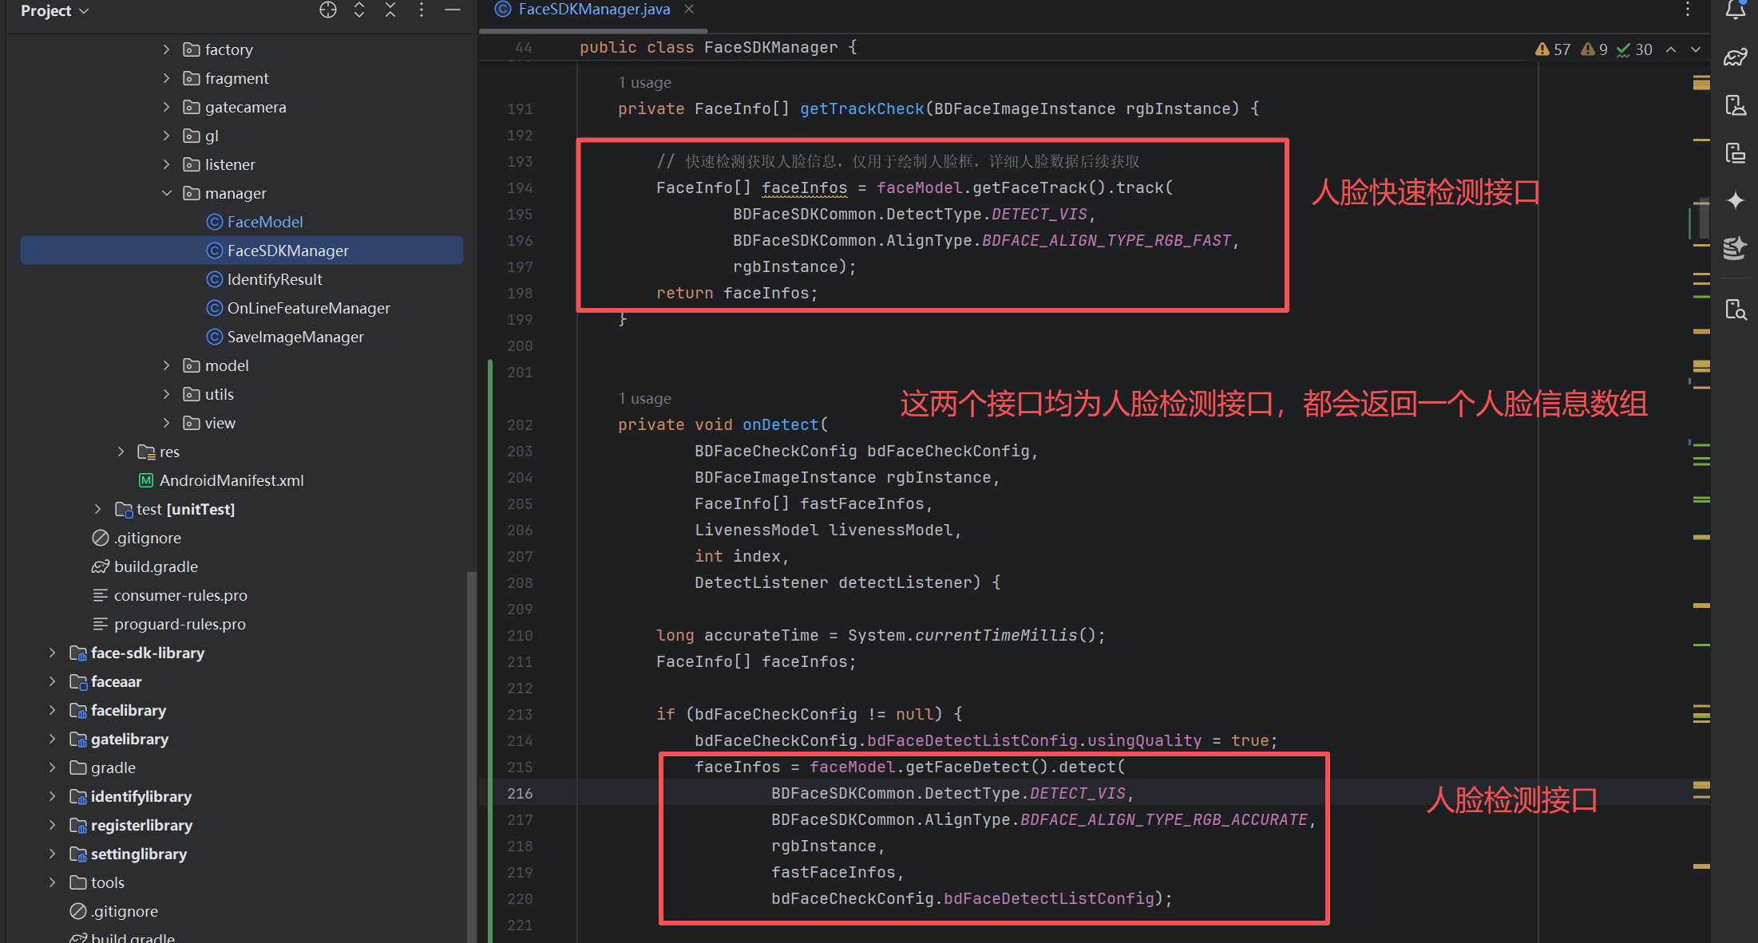
Task: Click Collapse All icon in Project panel
Action: (x=390, y=10)
